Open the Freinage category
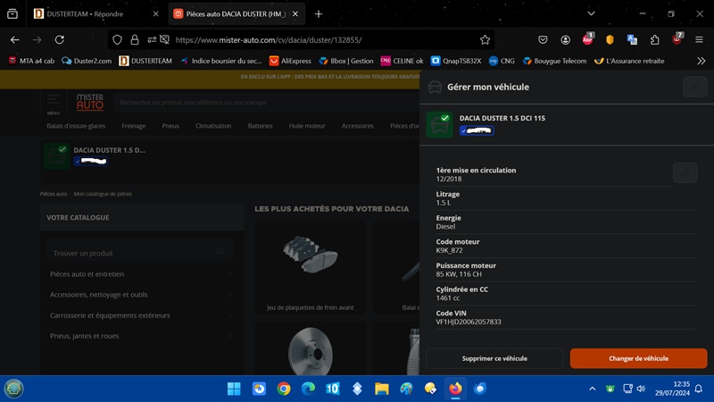The height and width of the screenshot is (402, 714). pyautogui.click(x=133, y=126)
